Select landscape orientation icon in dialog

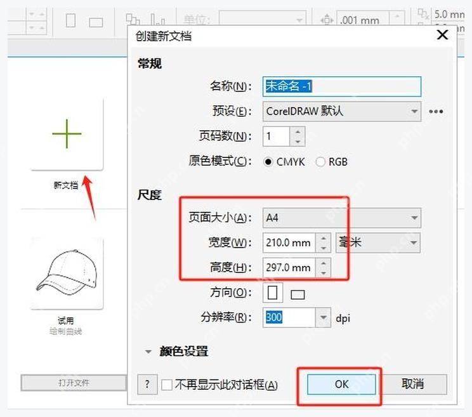[x=298, y=294]
